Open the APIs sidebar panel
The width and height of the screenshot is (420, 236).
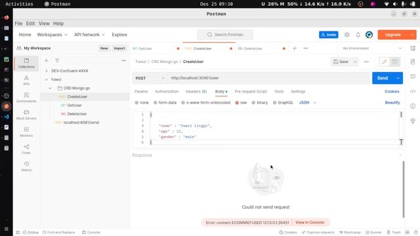(26, 80)
